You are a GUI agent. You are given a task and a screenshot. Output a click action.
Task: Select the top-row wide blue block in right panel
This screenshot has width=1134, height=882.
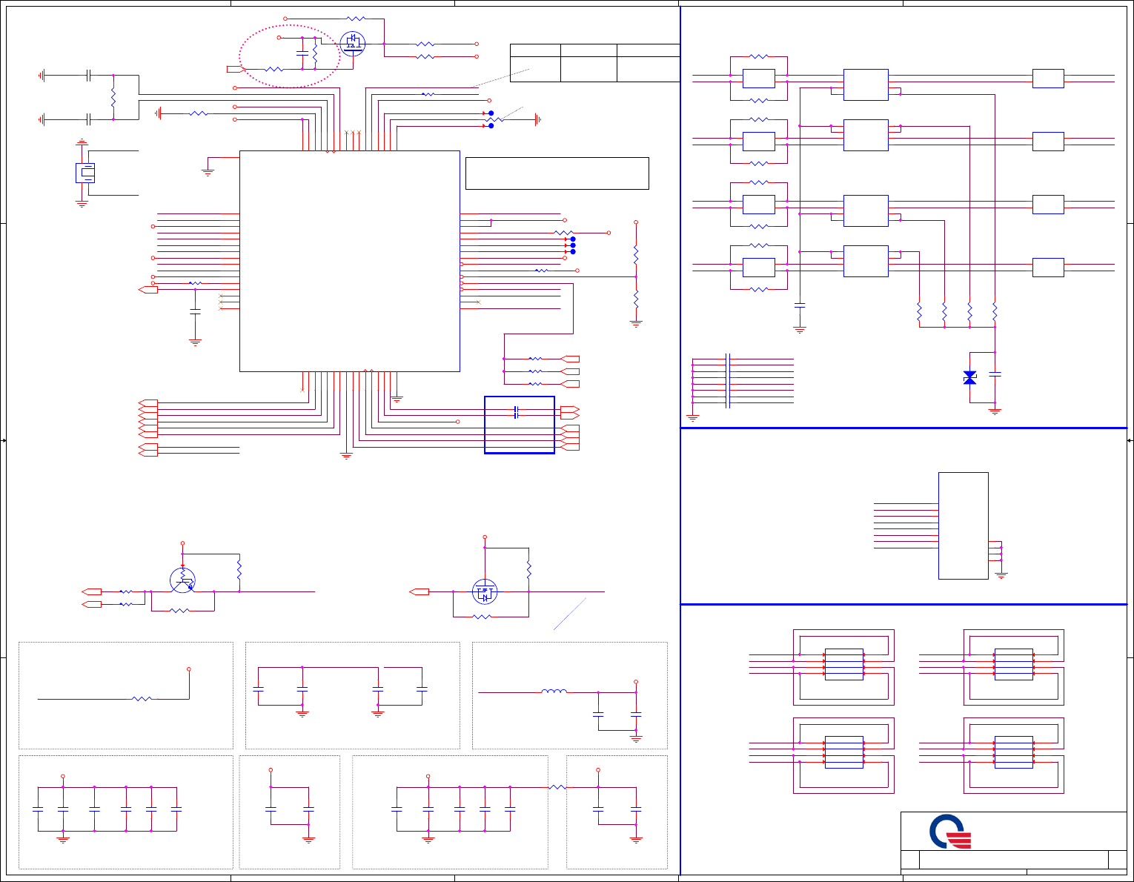pyautogui.click(x=866, y=84)
